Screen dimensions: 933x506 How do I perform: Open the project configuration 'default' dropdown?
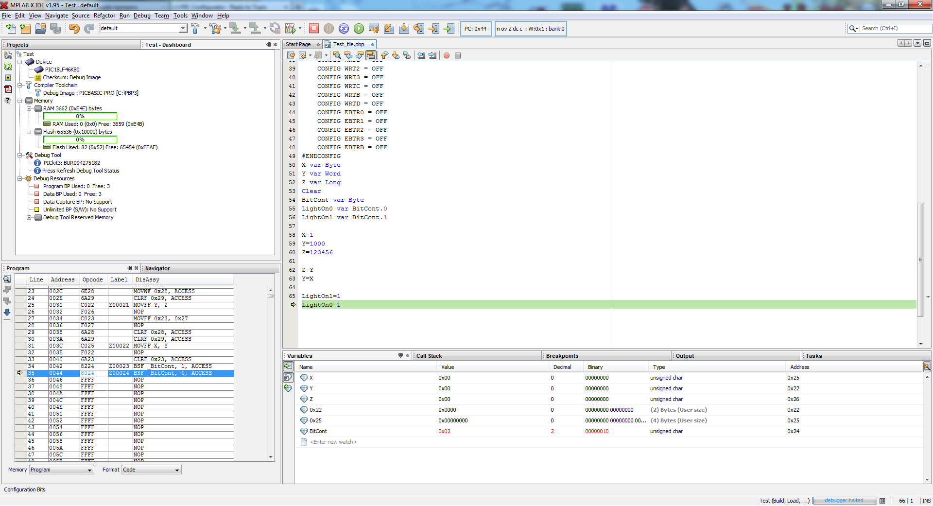click(143, 29)
